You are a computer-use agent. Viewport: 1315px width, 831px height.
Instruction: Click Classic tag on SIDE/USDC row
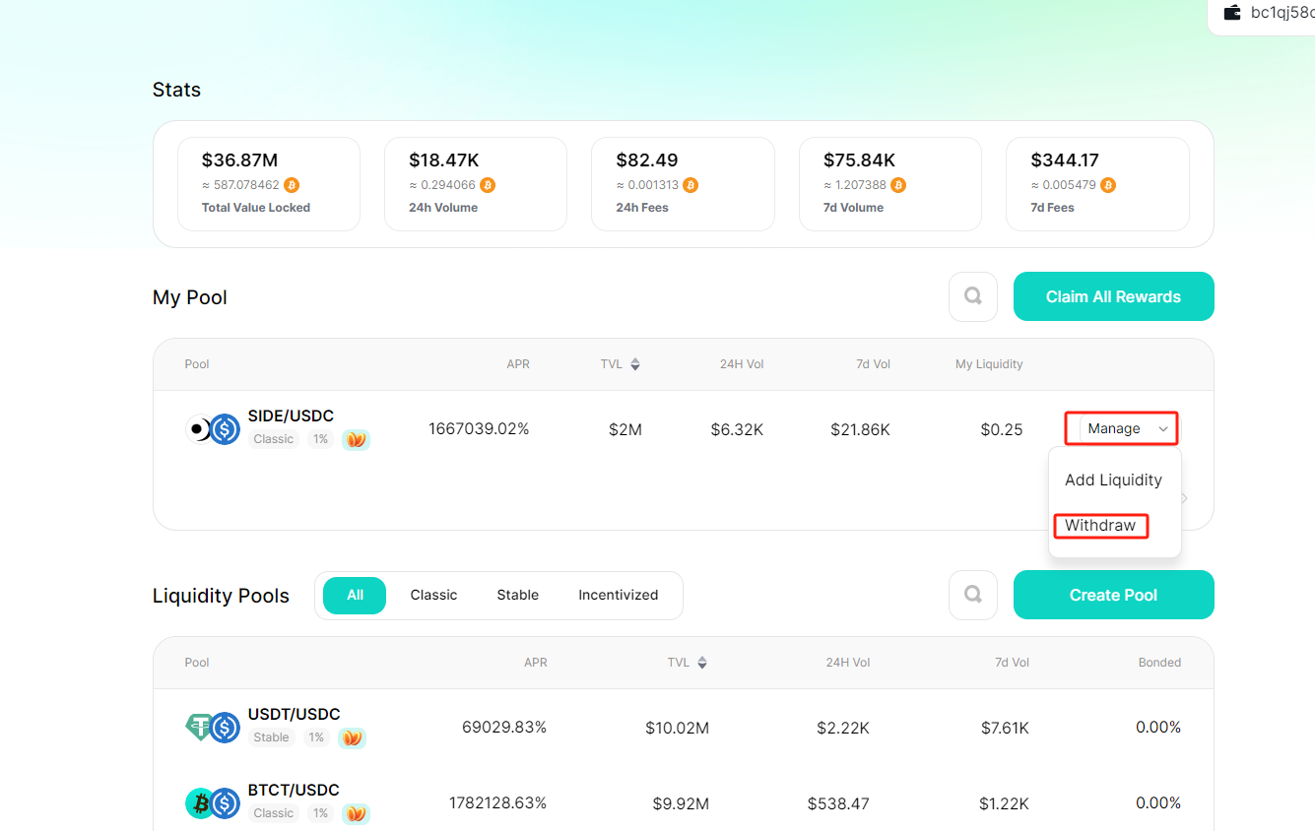pos(274,439)
